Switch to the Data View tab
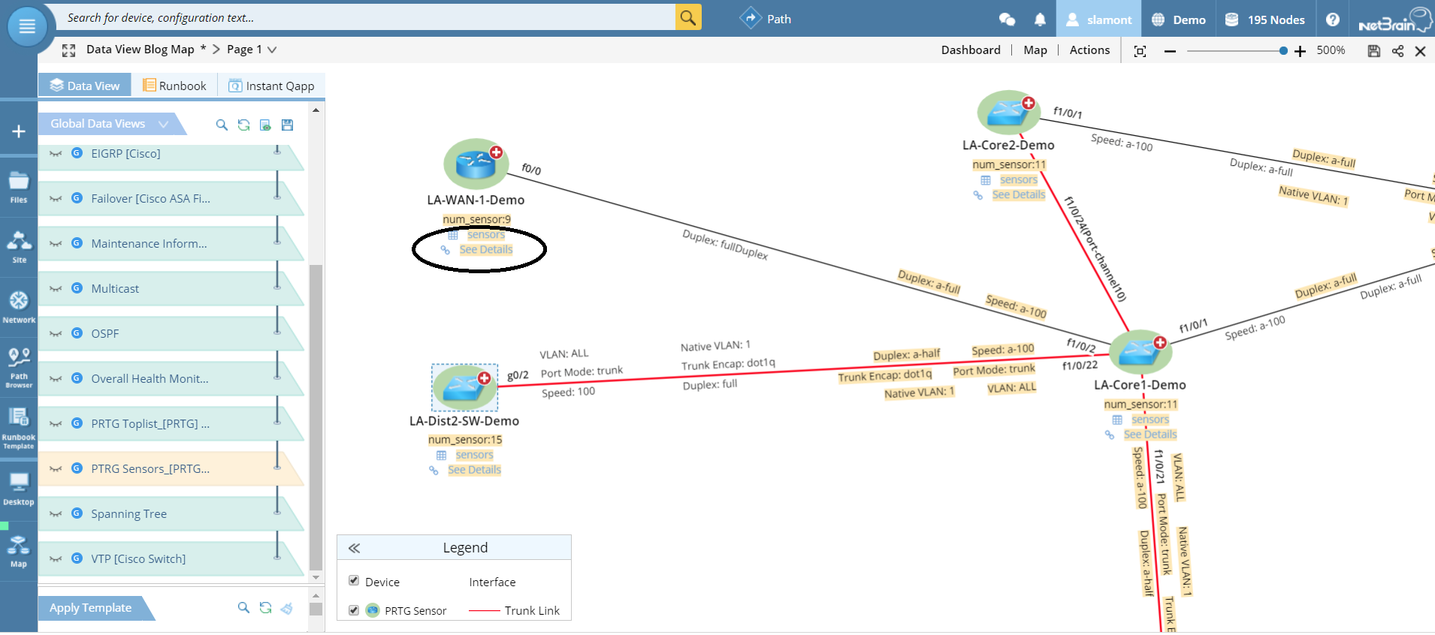 click(85, 86)
